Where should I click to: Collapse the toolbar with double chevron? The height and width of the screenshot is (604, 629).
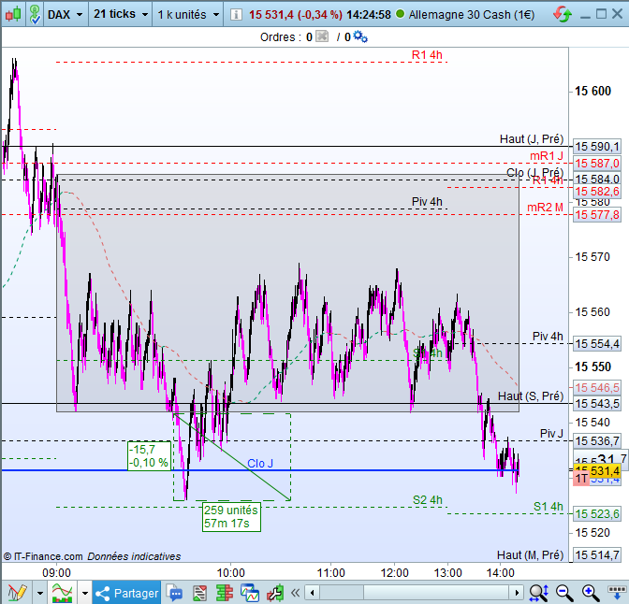pos(296,593)
